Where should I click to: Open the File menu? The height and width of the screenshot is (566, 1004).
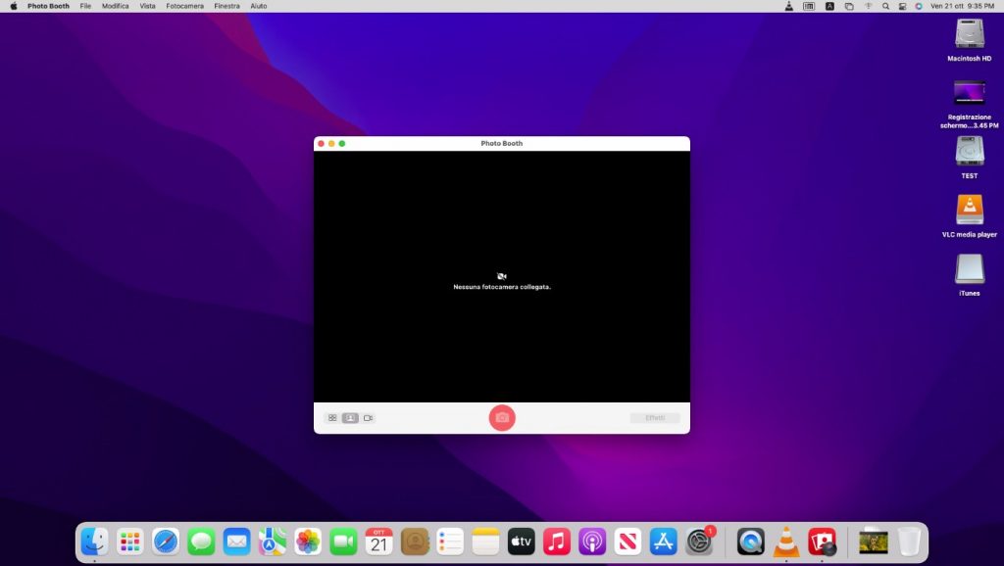(x=86, y=6)
